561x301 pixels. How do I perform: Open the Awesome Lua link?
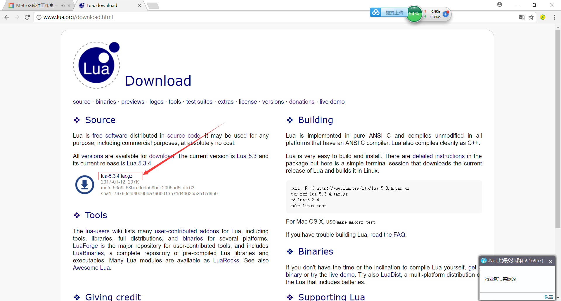(91, 268)
